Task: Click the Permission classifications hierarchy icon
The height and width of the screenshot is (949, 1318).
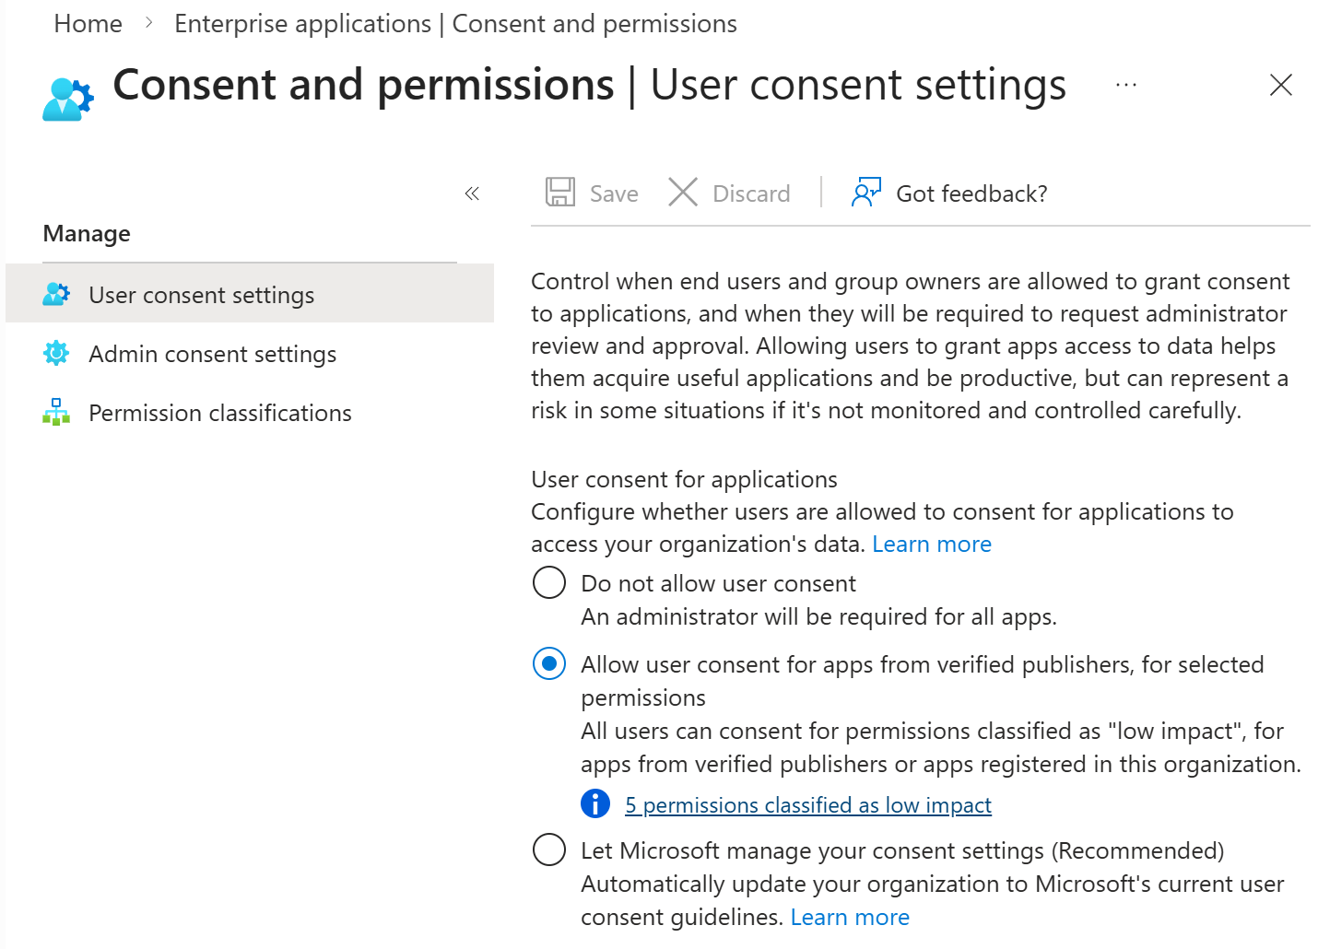Action: [56, 412]
